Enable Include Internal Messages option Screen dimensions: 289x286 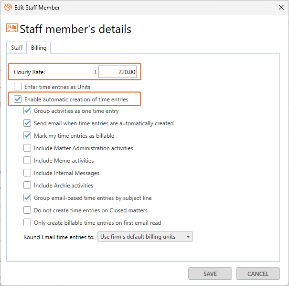click(x=27, y=173)
